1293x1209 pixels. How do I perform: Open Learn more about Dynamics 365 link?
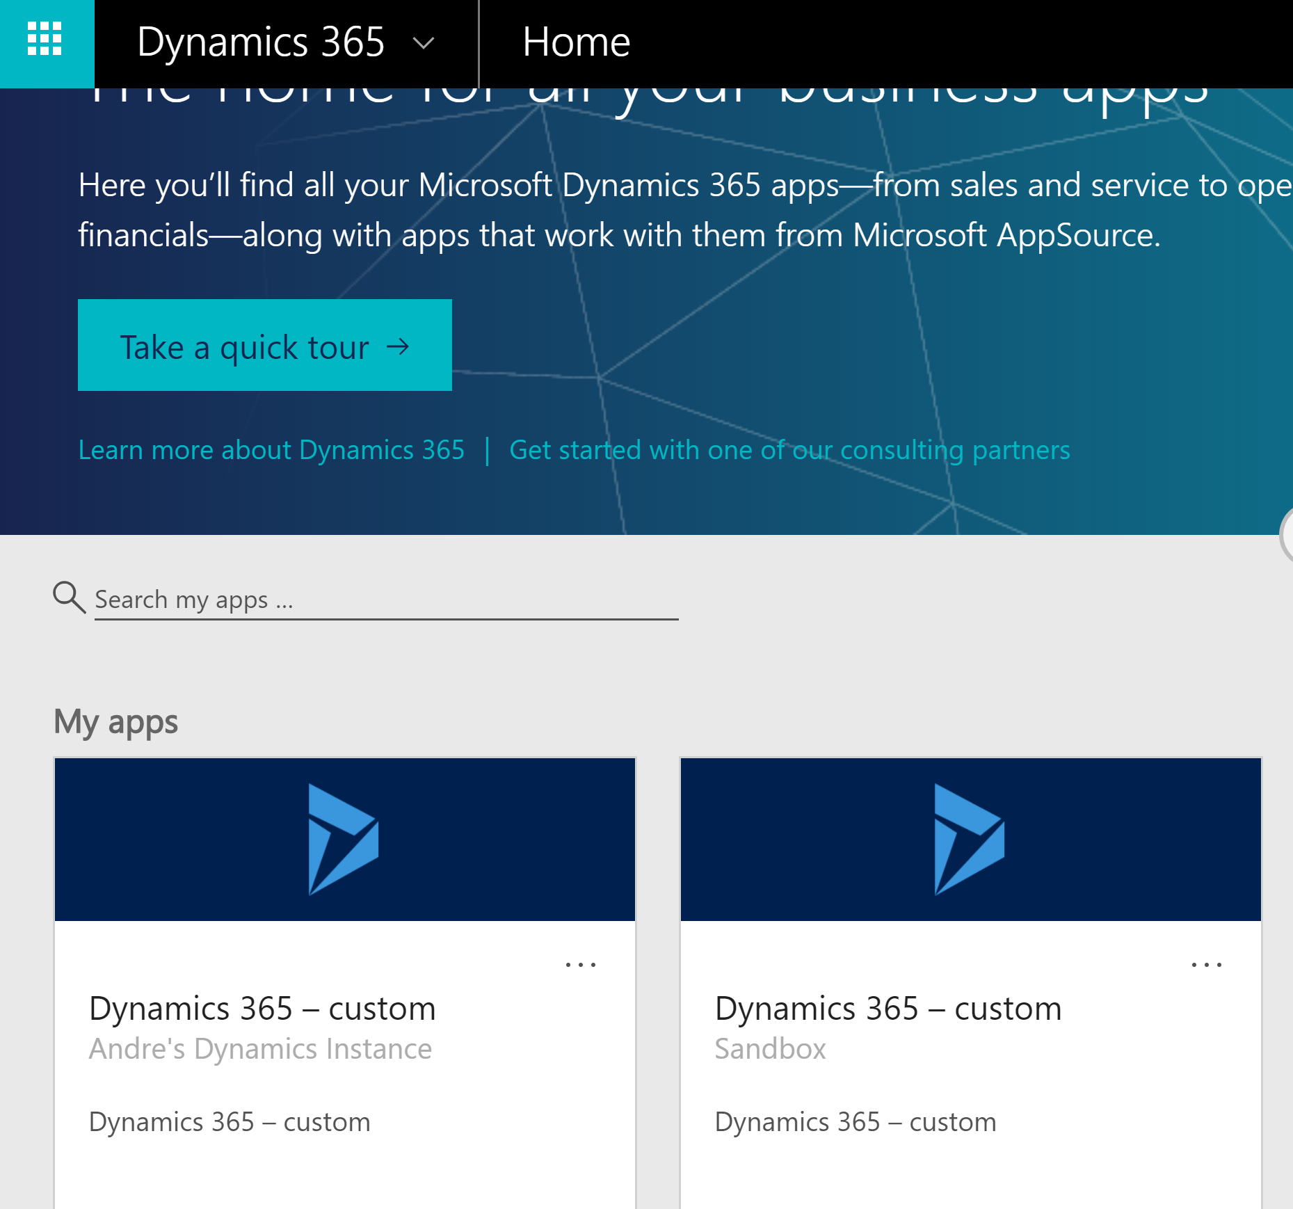coord(271,450)
